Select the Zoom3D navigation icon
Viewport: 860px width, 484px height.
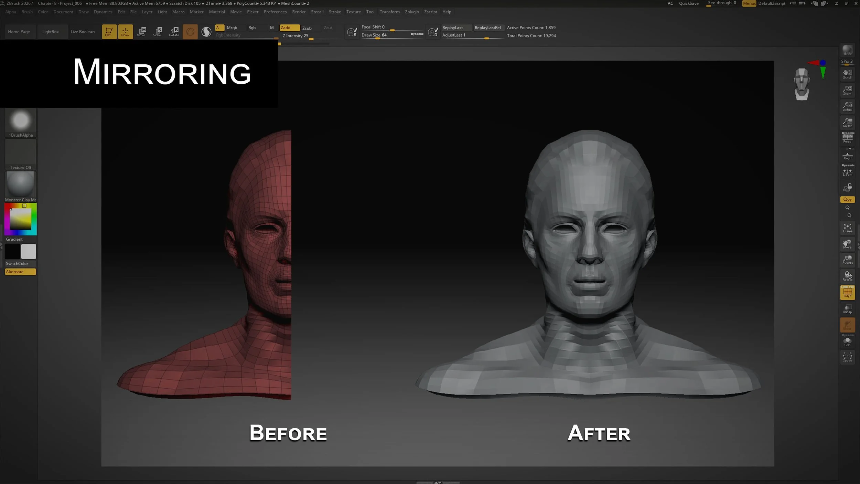[847, 260]
